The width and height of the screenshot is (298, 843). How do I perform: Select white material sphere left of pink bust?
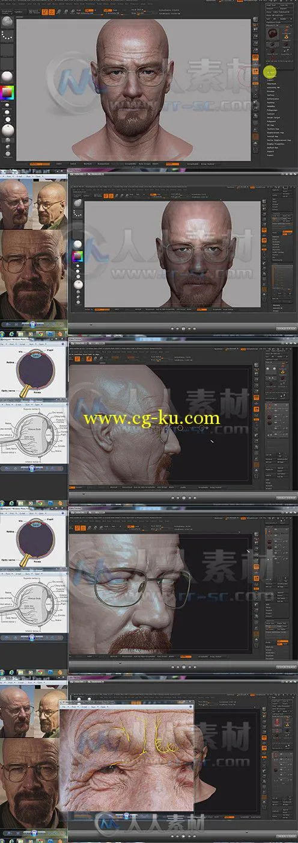click(x=7, y=76)
